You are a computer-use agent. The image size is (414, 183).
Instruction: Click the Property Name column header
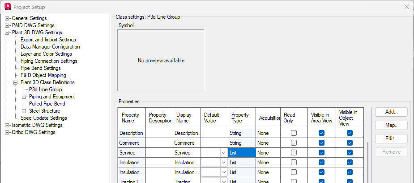pos(132,118)
